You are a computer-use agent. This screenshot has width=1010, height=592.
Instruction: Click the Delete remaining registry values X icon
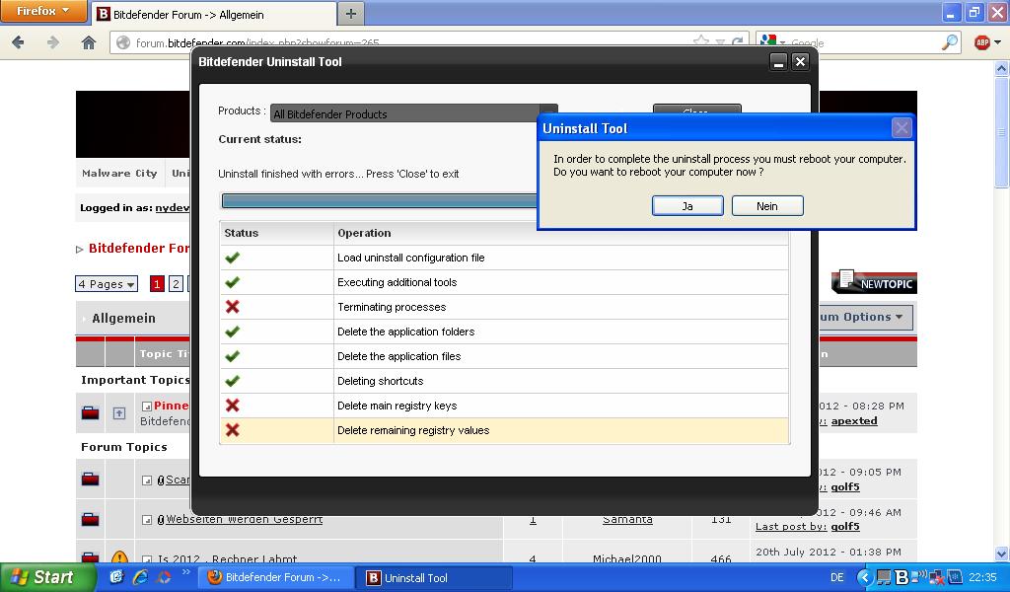click(233, 429)
